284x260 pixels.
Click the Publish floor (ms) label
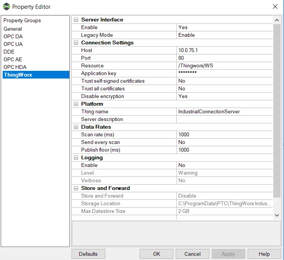pyautogui.click(x=101, y=150)
